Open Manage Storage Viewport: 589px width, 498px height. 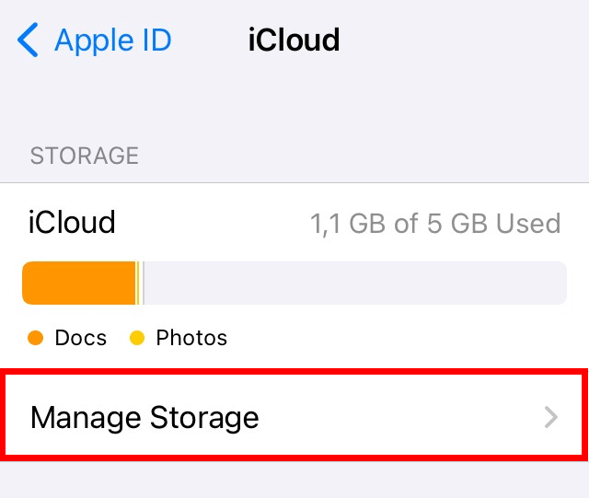click(x=294, y=415)
